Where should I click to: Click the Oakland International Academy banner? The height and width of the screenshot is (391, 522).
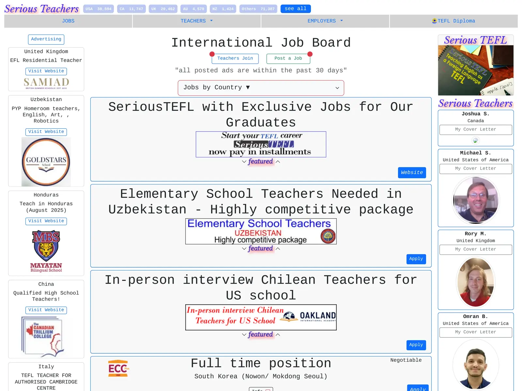261,317
